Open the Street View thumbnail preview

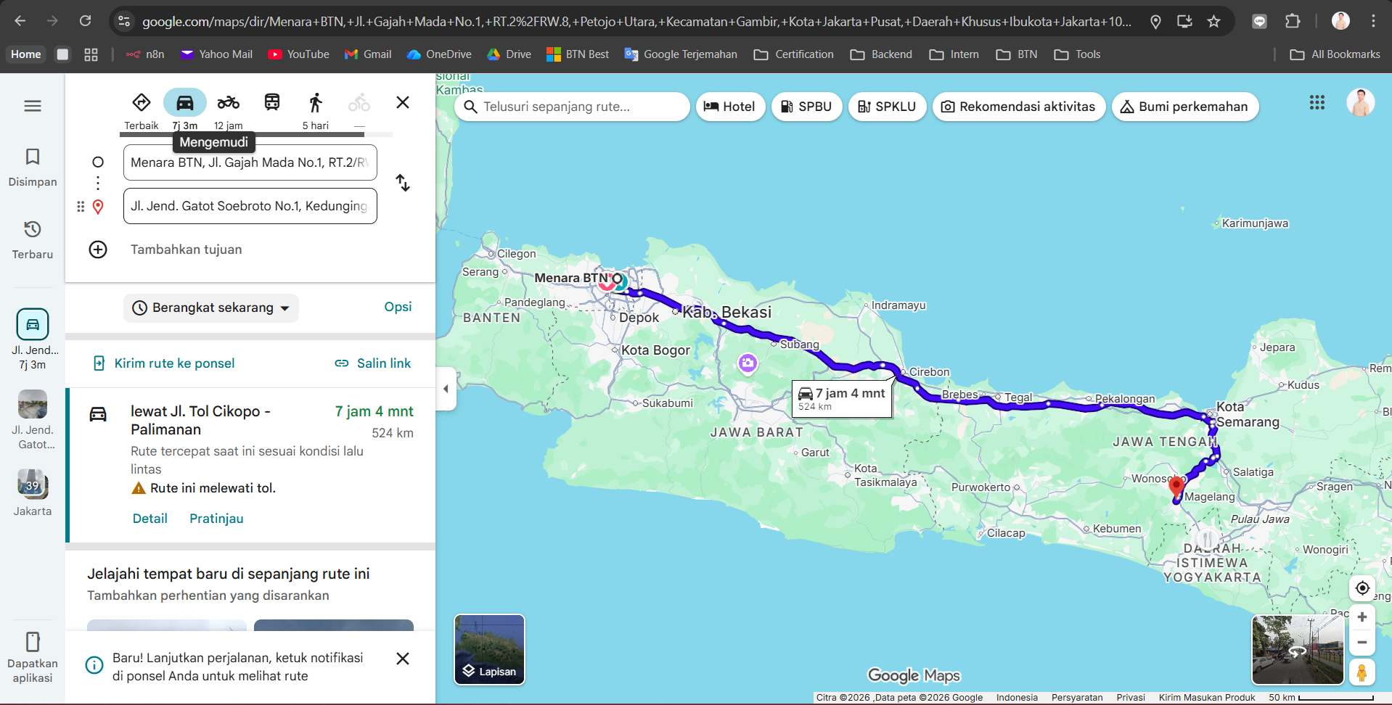(1297, 649)
